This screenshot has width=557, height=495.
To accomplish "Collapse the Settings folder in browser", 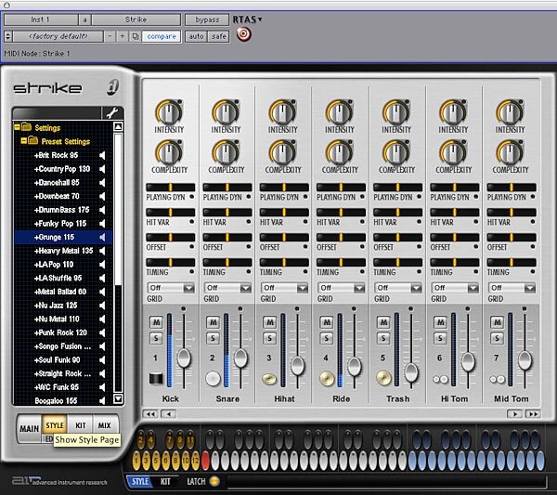I will pos(17,127).
